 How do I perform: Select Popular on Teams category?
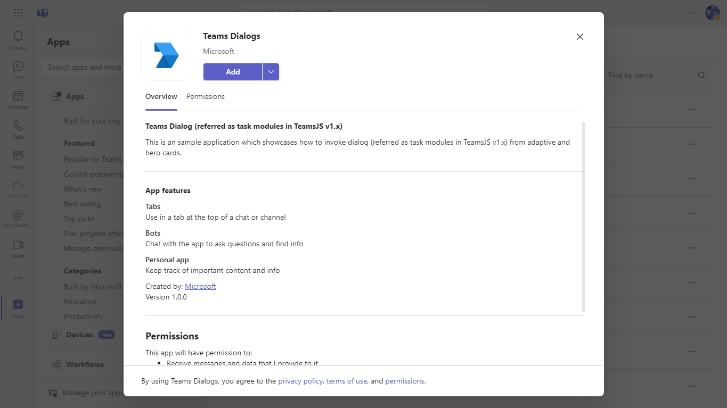tap(93, 159)
